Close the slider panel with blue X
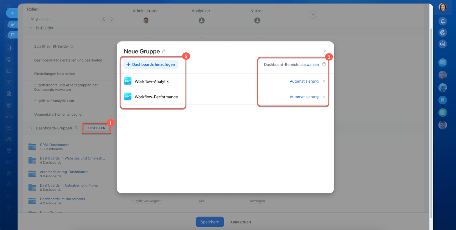 pyautogui.click(x=12, y=13)
